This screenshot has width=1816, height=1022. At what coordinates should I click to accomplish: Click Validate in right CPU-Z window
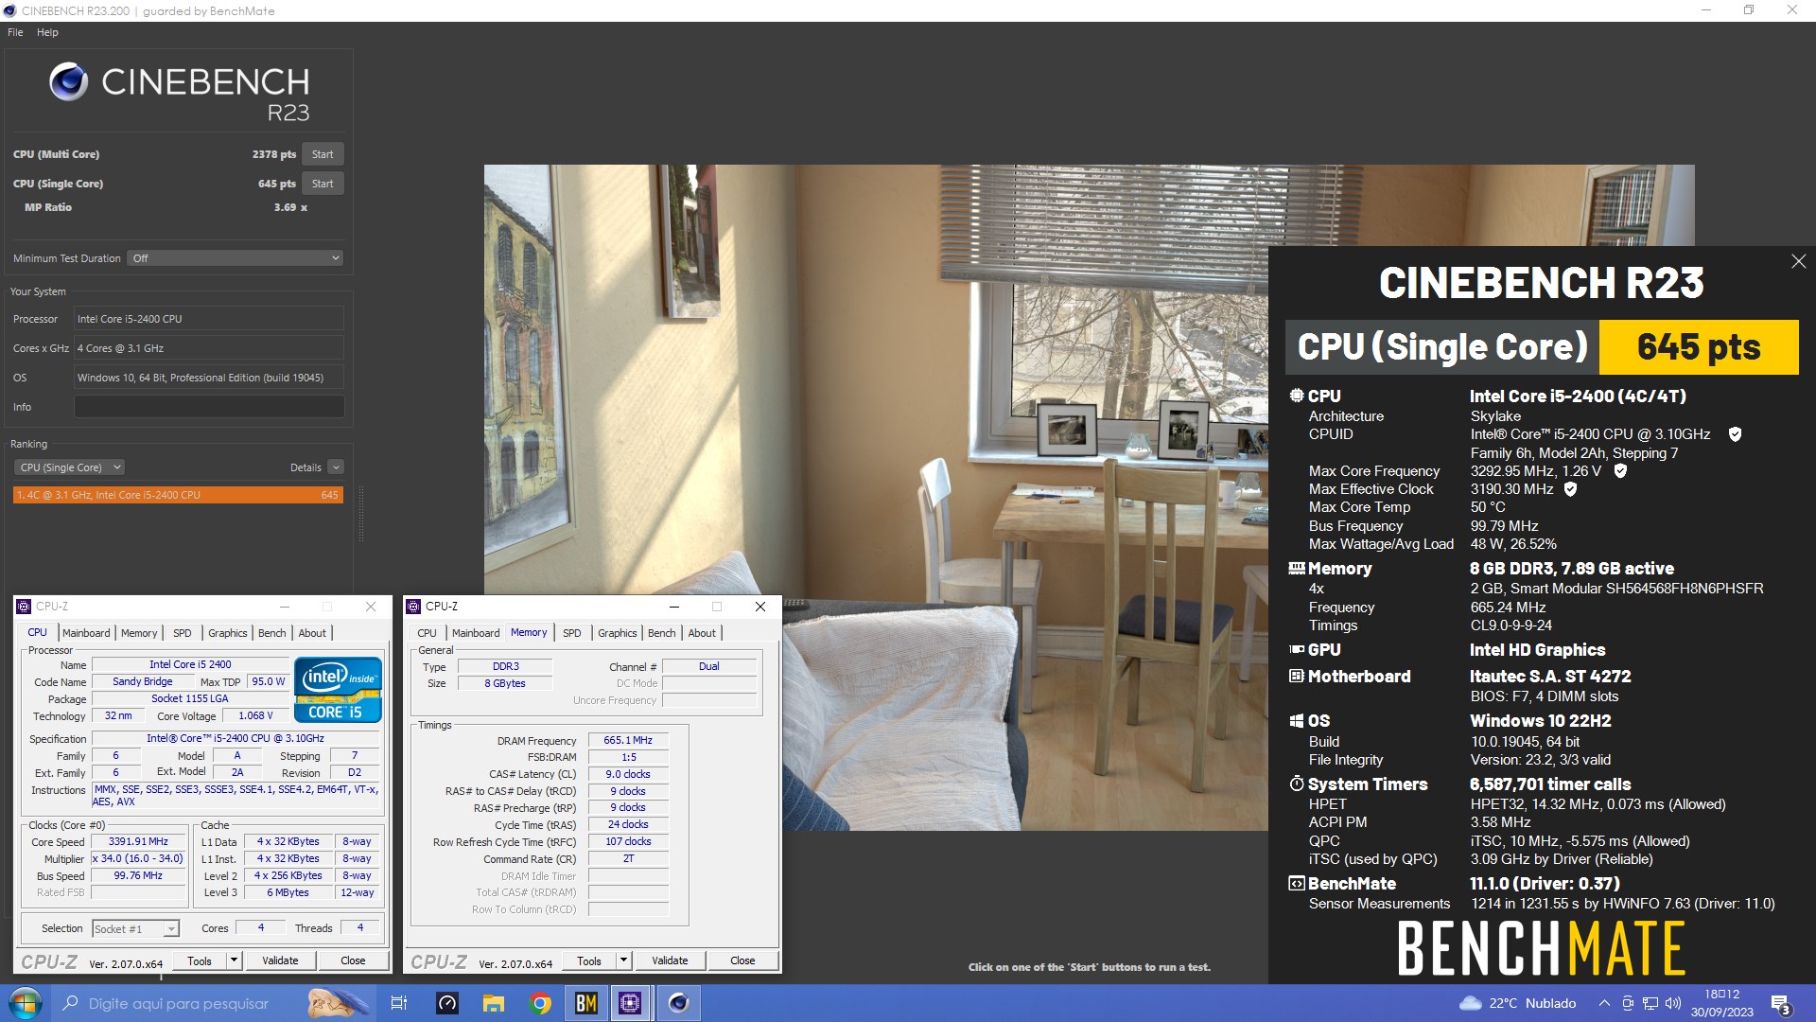click(x=670, y=960)
